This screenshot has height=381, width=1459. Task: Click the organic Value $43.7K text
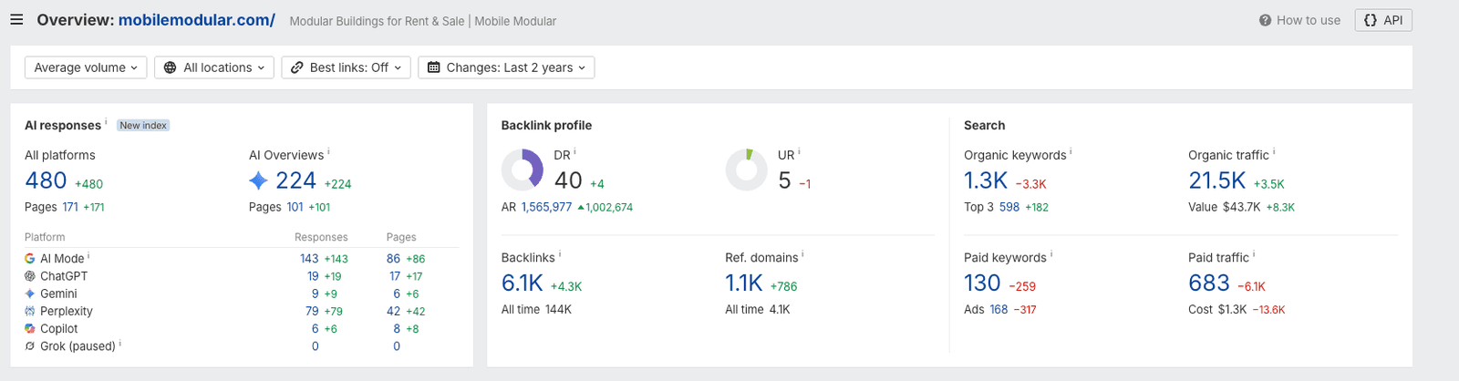click(x=1225, y=207)
